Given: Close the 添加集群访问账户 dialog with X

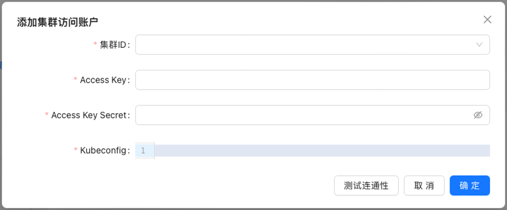Looking at the screenshot, I should (x=487, y=20).
